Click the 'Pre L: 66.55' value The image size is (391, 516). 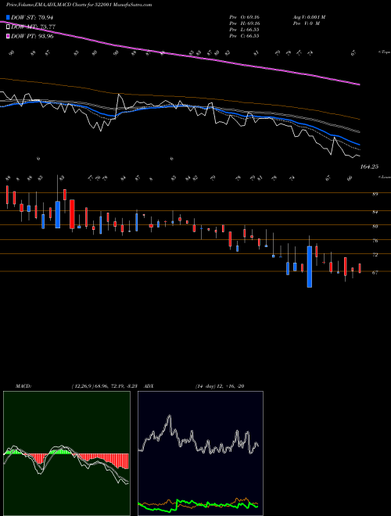click(x=245, y=30)
